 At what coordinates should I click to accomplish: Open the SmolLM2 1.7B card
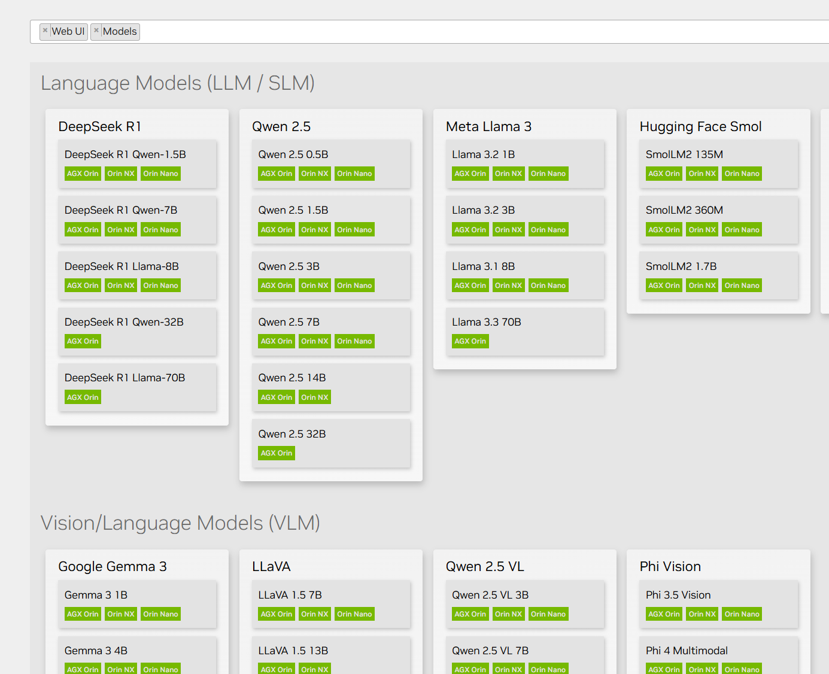pyautogui.click(x=718, y=276)
